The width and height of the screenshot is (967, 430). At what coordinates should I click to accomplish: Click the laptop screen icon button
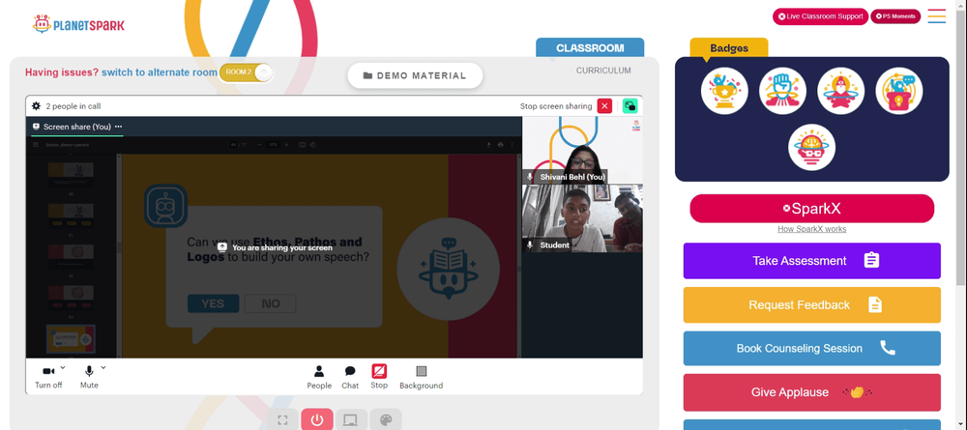(x=351, y=420)
